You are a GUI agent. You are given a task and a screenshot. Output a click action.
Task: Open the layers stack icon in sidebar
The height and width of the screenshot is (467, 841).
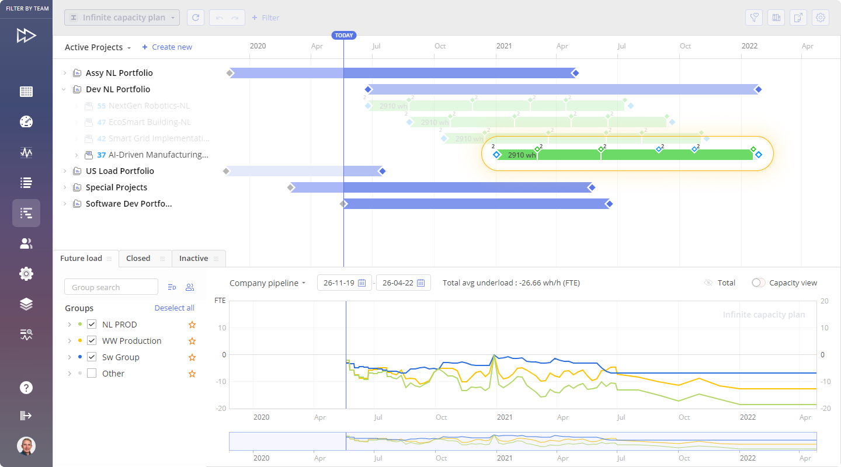click(x=26, y=304)
